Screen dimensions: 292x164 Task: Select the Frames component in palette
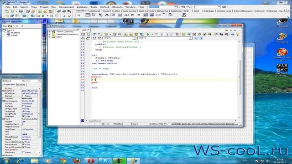pos(88,15)
